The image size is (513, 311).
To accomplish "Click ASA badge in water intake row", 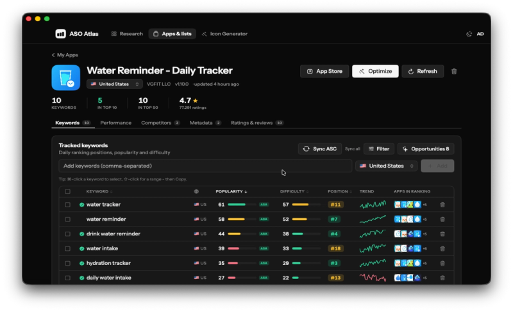I will point(264,249).
